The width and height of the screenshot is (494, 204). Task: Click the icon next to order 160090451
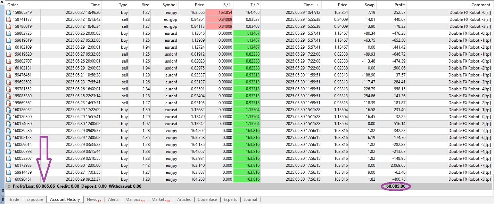(9, 179)
